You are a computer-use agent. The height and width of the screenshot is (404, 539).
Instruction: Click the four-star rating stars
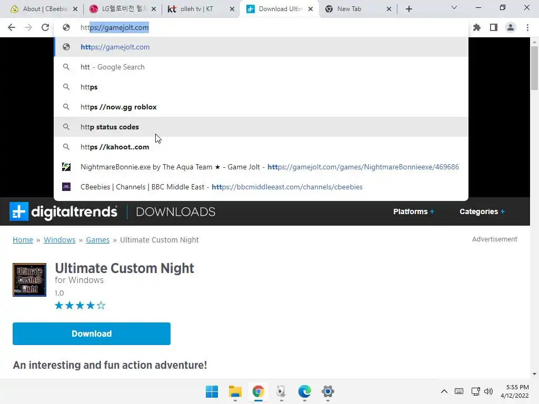tap(80, 306)
